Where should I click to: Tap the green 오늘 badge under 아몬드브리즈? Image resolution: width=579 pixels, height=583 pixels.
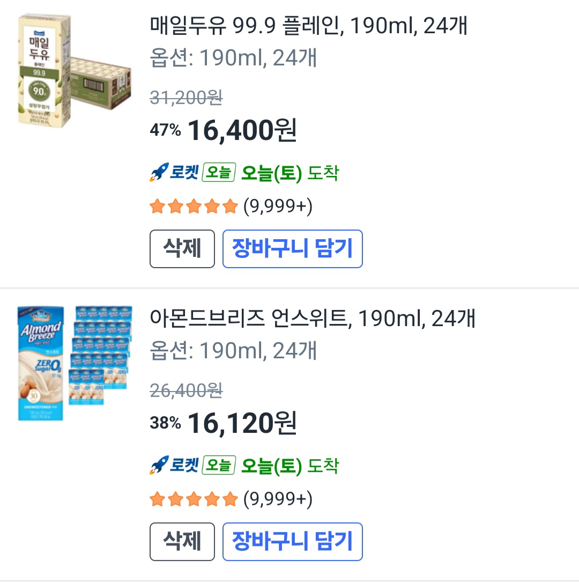(x=219, y=466)
